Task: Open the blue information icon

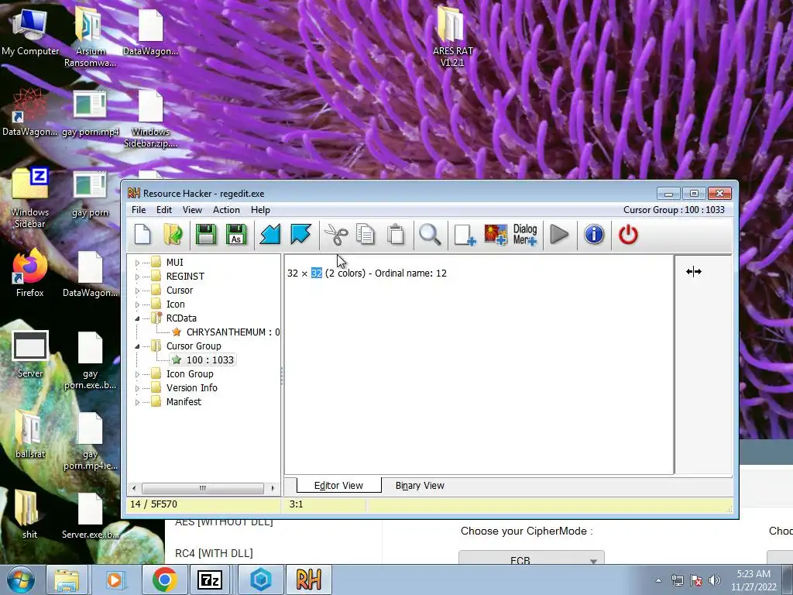Action: [x=594, y=235]
